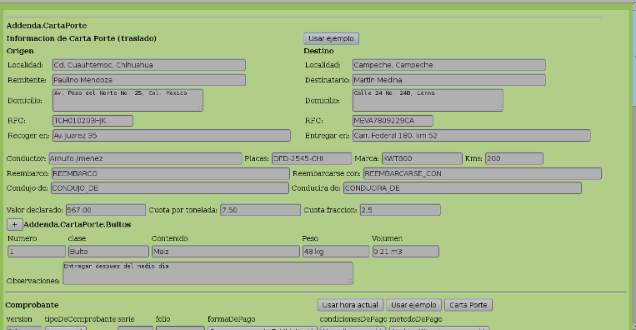Click Bultos Contenido field Maiz
The image size is (636, 330).
pyautogui.click(x=226, y=252)
